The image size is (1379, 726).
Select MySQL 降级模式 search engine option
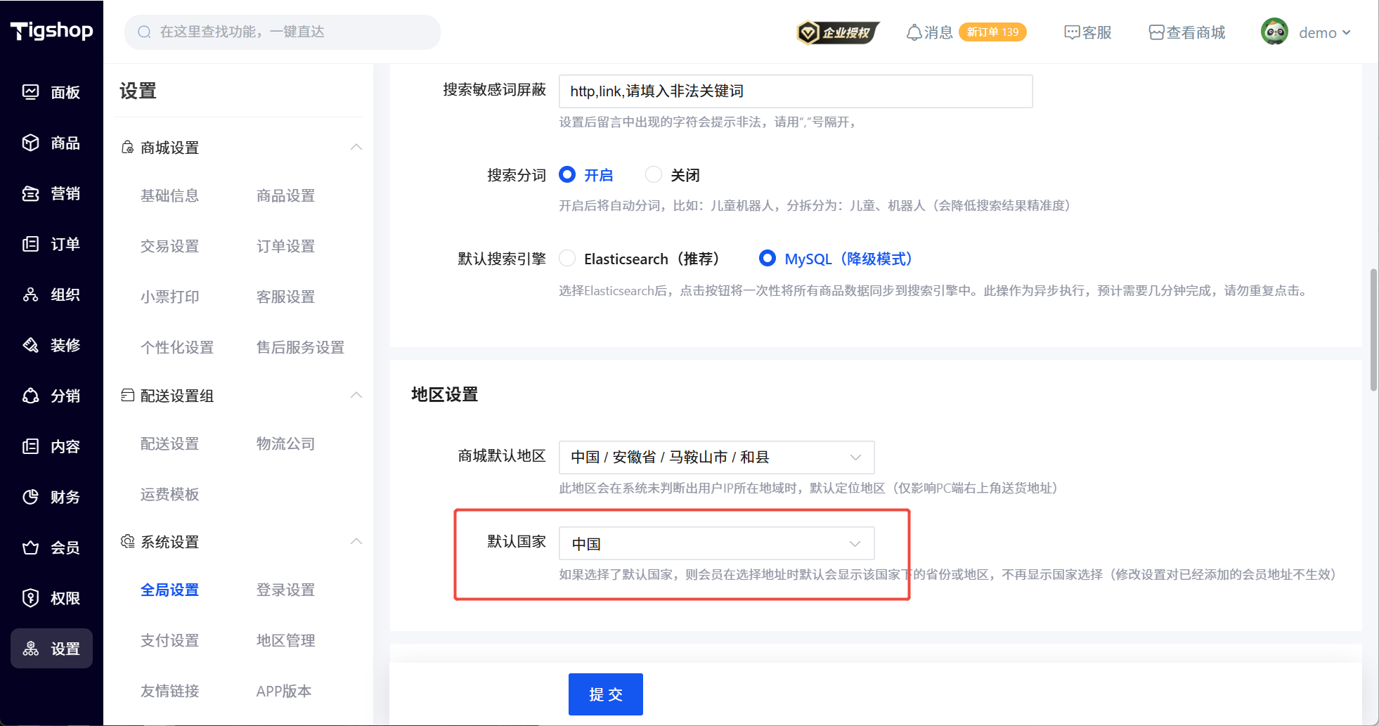point(768,259)
